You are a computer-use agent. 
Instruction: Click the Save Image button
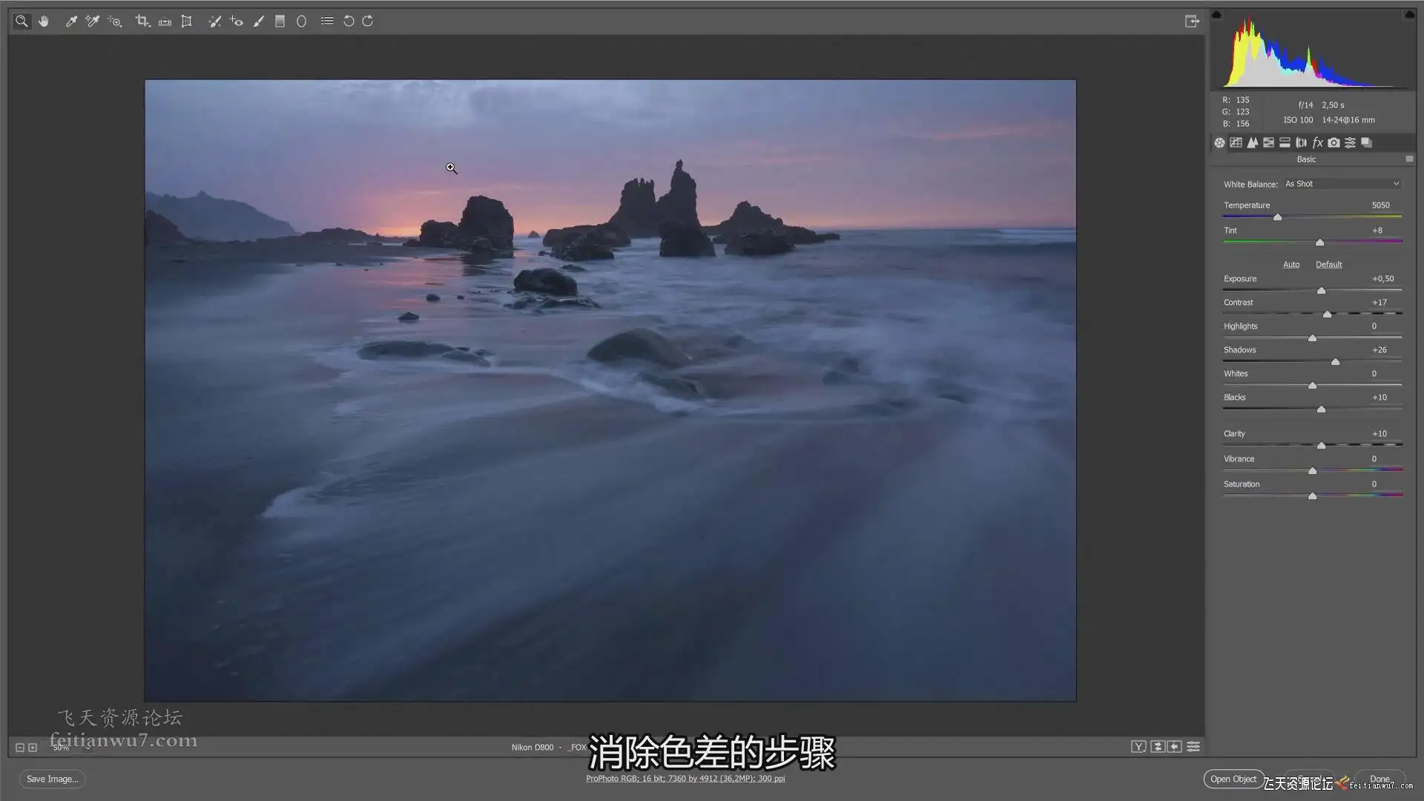(52, 779)
